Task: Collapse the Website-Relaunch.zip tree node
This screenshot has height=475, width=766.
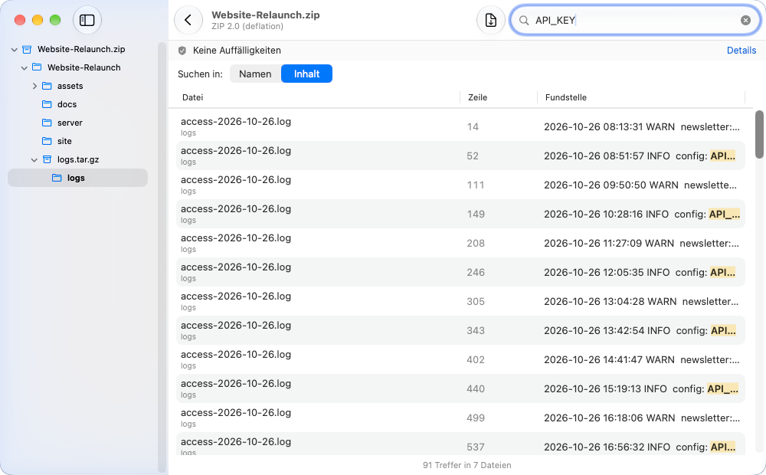Action: pos(14,49)
